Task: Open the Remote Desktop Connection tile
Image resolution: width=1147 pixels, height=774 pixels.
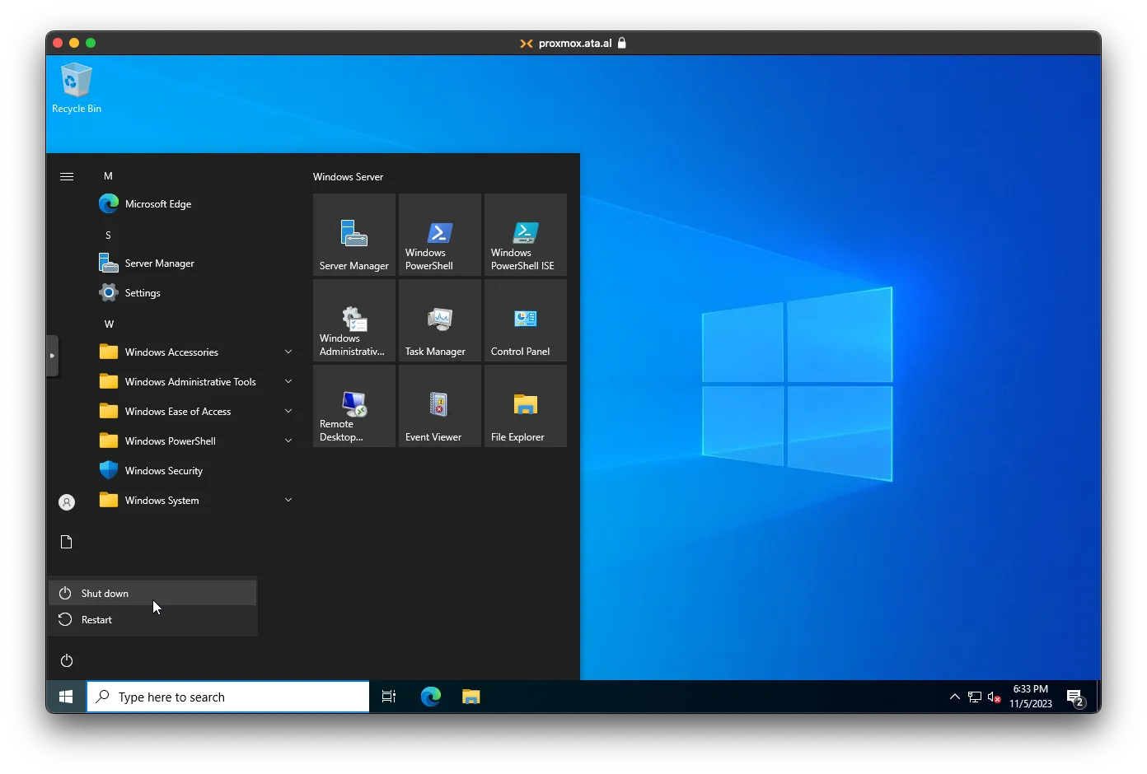Action: coord(354,406)
